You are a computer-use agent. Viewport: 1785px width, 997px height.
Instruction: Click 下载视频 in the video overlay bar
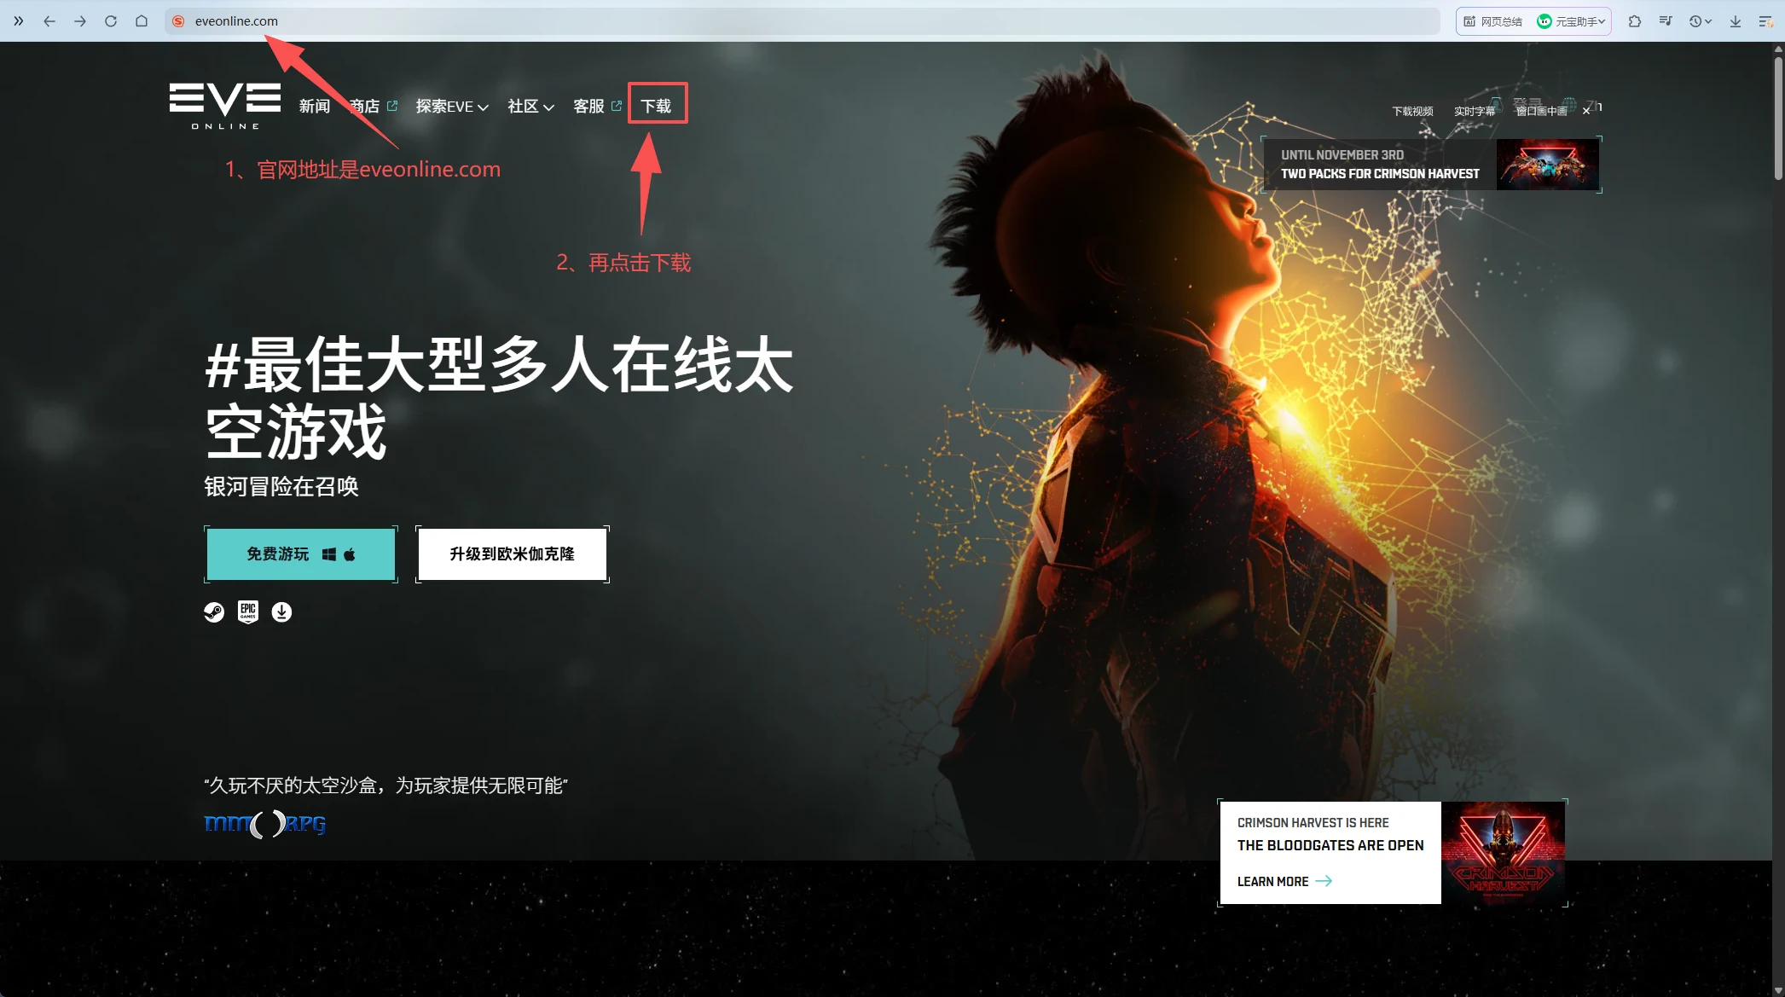(1412, 111)
